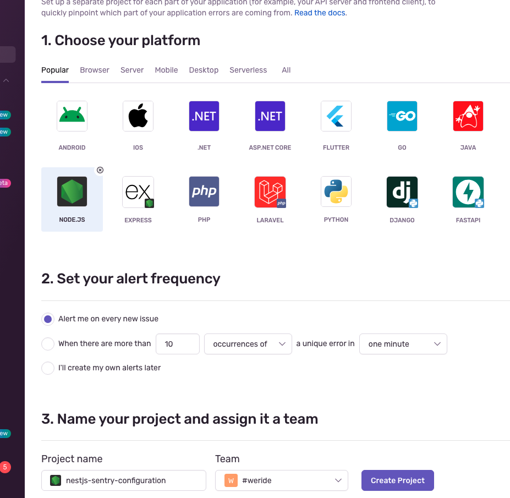Viewport: 510px width, 498px height.
Task: Open the 'occurrences of' dropdown
Action: coord(248,344)
